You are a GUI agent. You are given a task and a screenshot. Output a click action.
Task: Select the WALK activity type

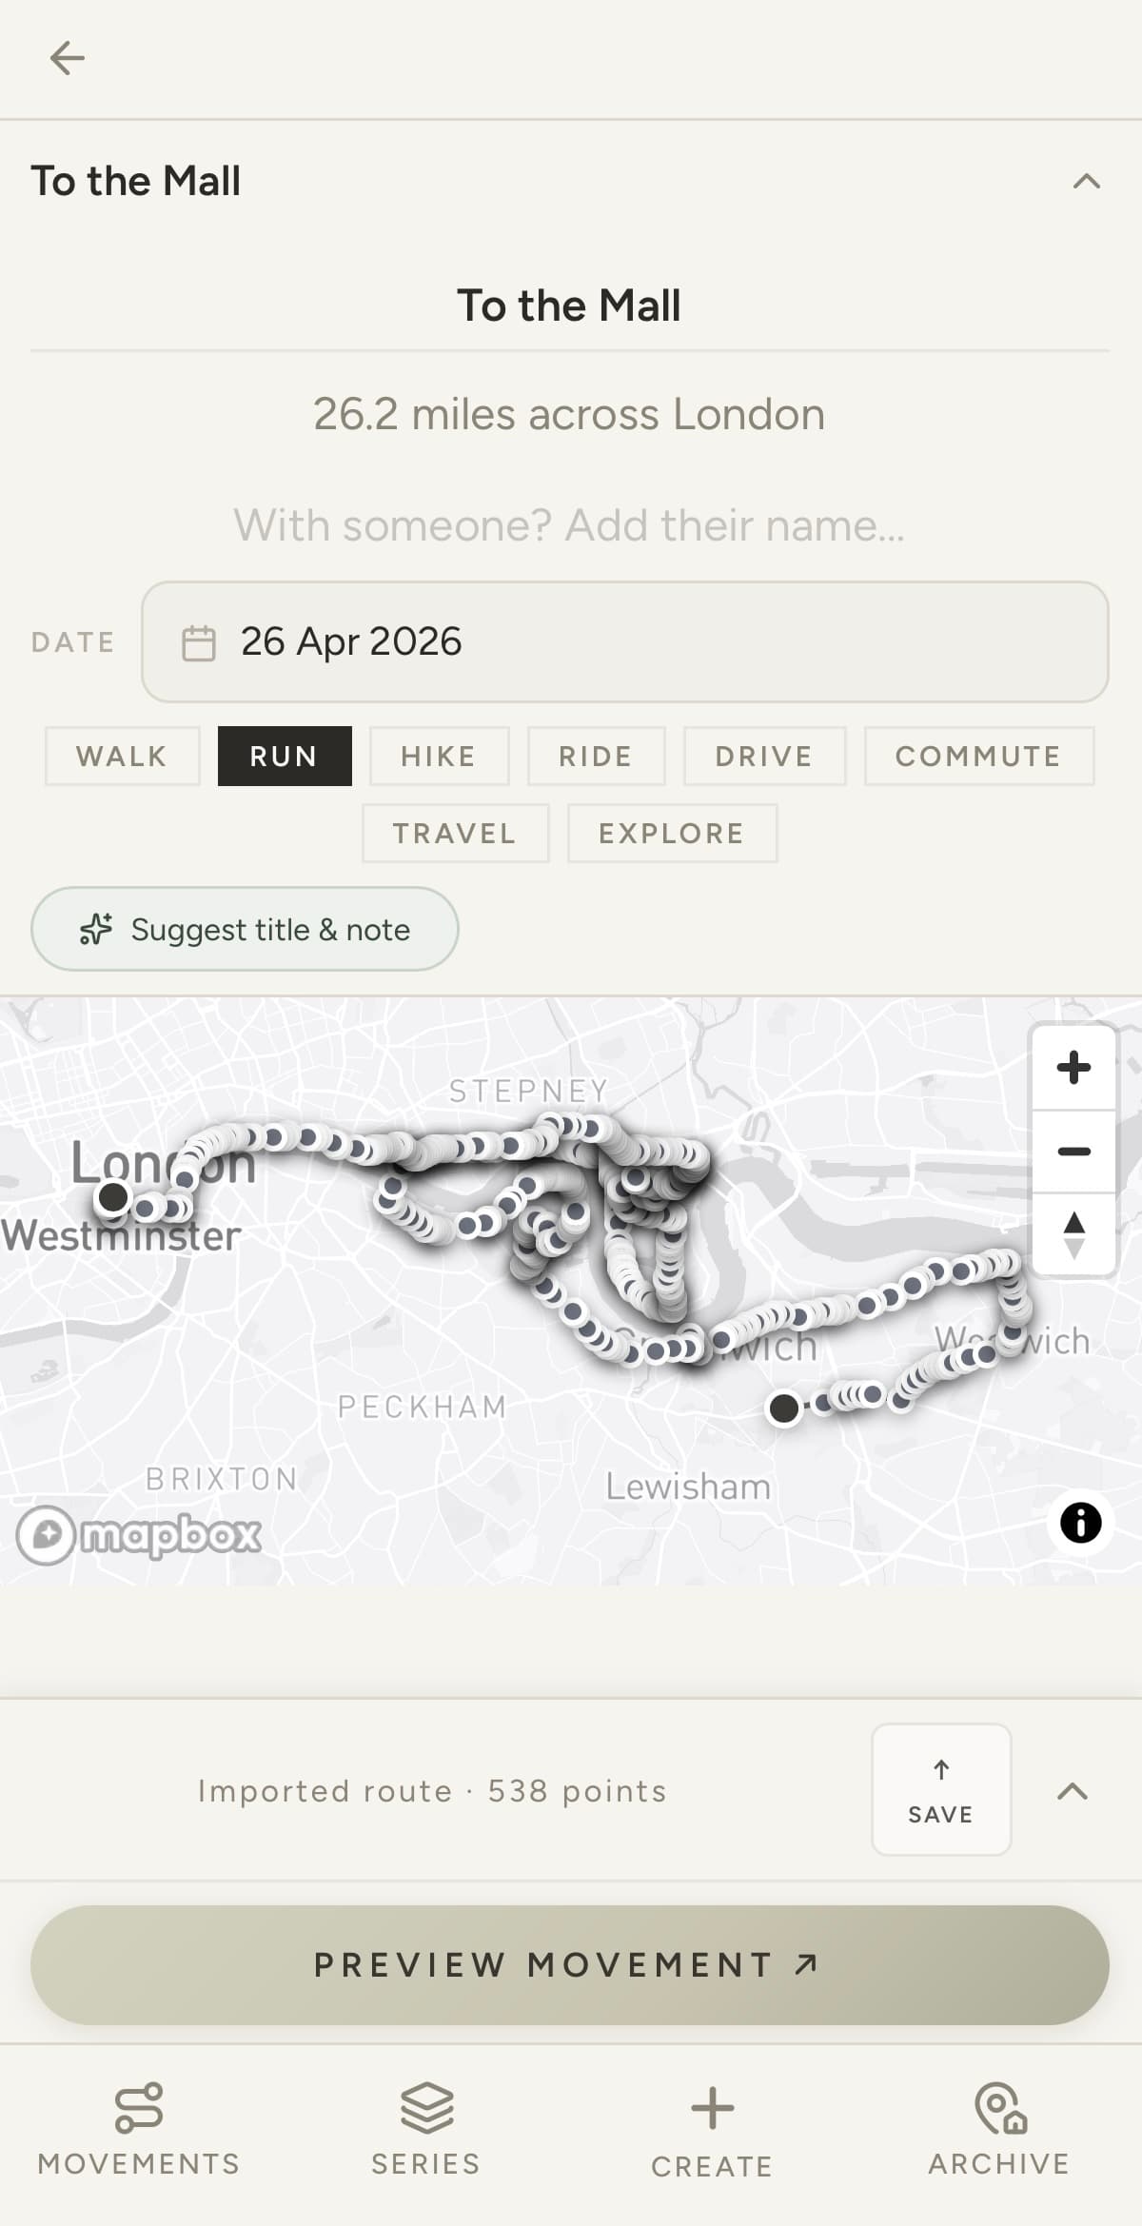coord(123,757)
